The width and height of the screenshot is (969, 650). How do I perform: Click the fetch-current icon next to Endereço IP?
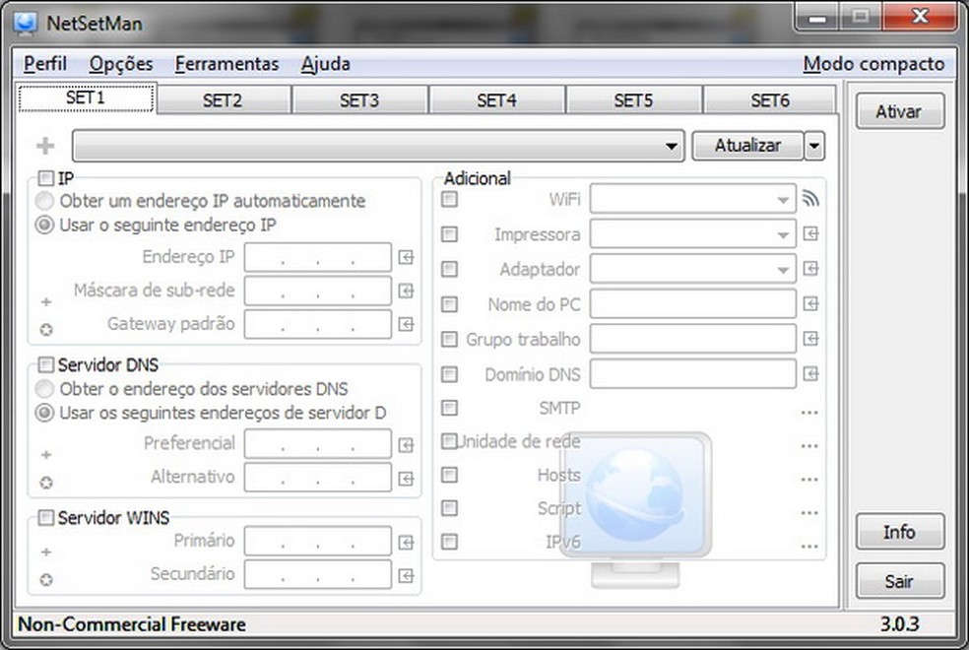[406, 257]
